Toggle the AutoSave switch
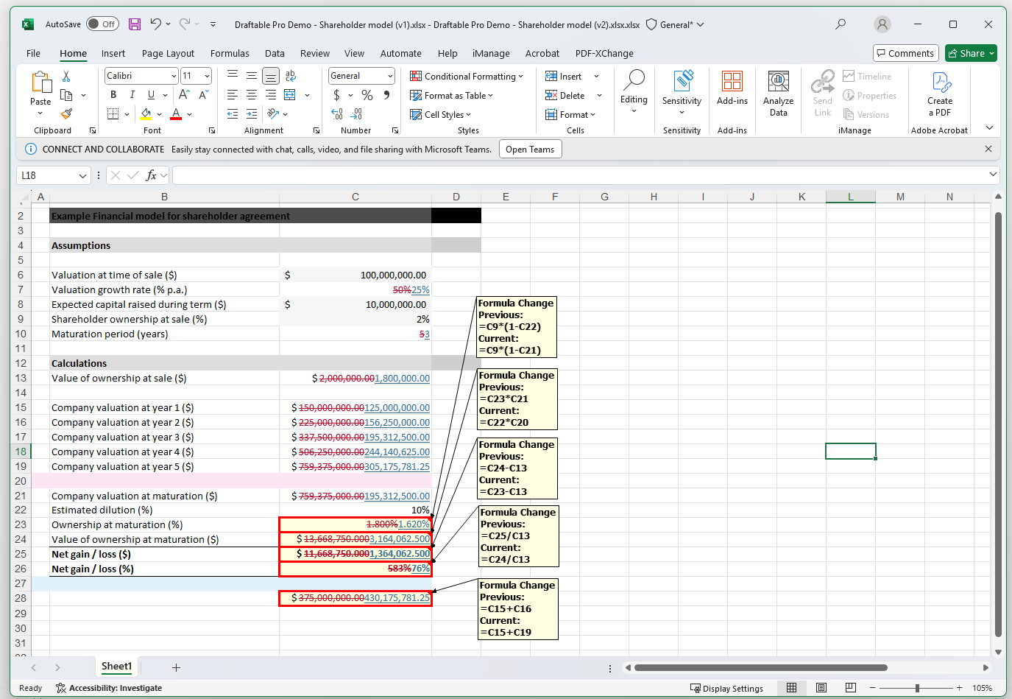Viewport: 1012px width, 699px height. click(x=102, y=24)
